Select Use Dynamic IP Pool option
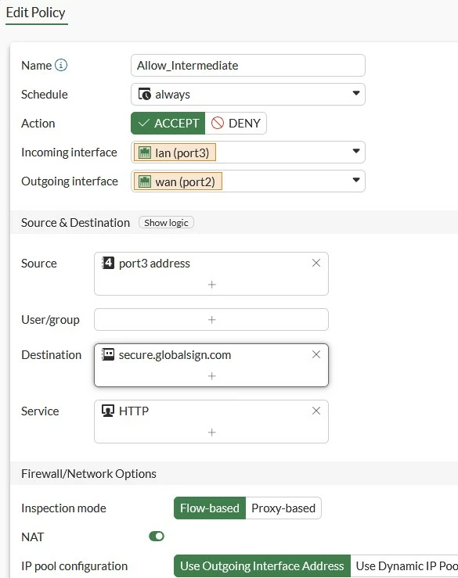The width and height of the screenshot is (458, 578). tap(405, 565)
